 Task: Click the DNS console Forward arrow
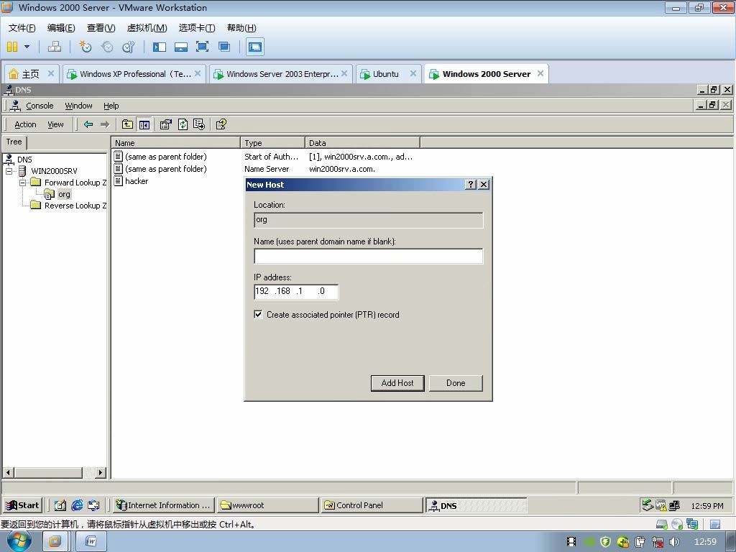pos(105,124)
